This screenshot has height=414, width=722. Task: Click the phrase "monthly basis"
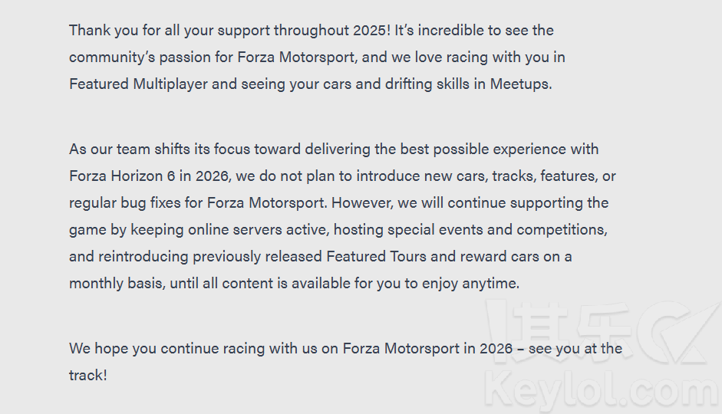pyautogui.click(x=117, y=283)
